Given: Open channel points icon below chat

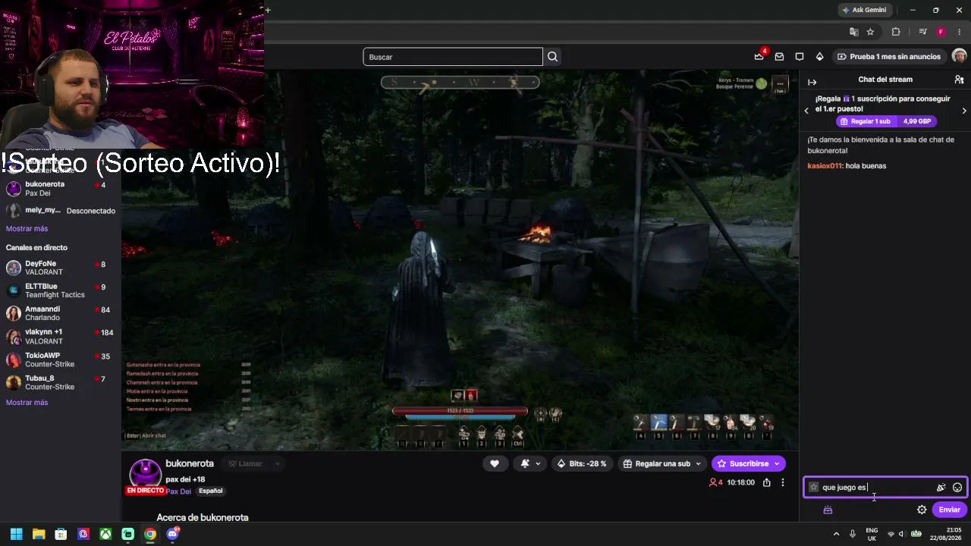Looking at the screenshot, I should [x=828, y=510].
